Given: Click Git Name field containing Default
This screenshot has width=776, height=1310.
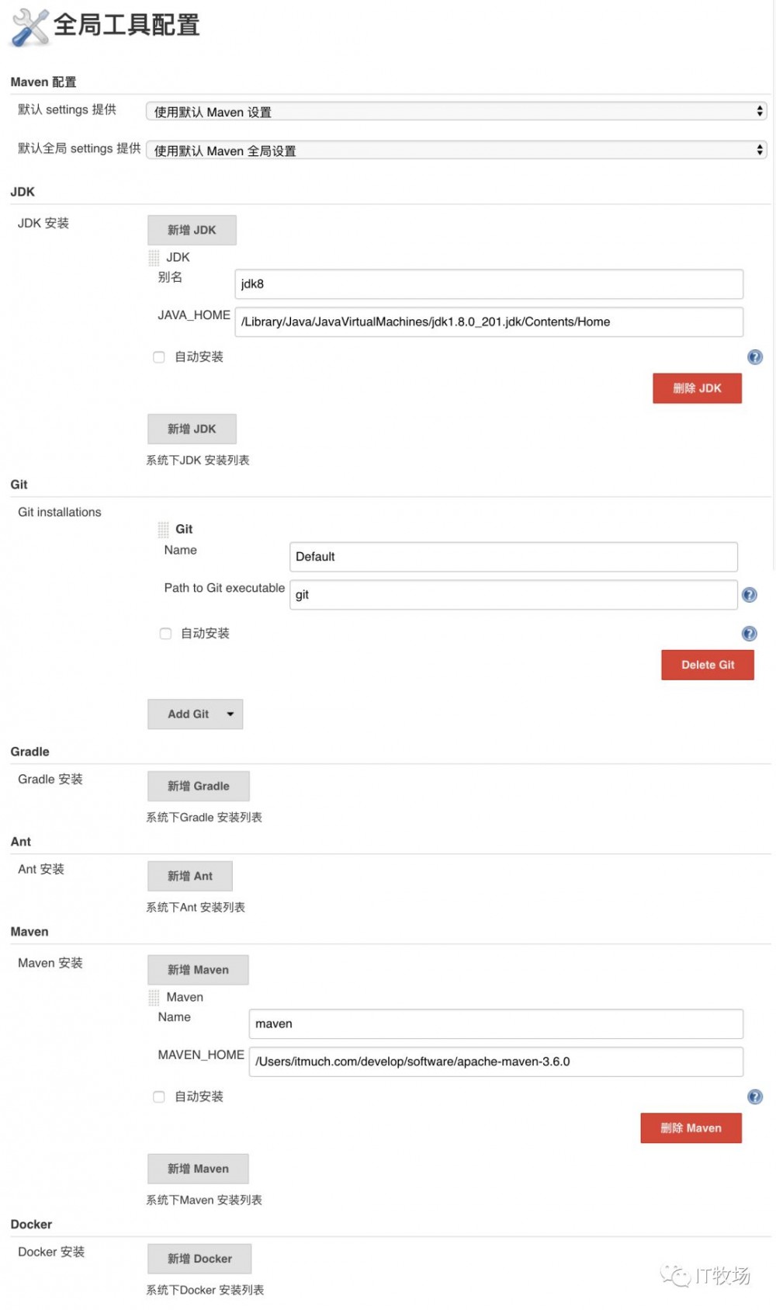Looking at the screenshot, I should 514,557.
